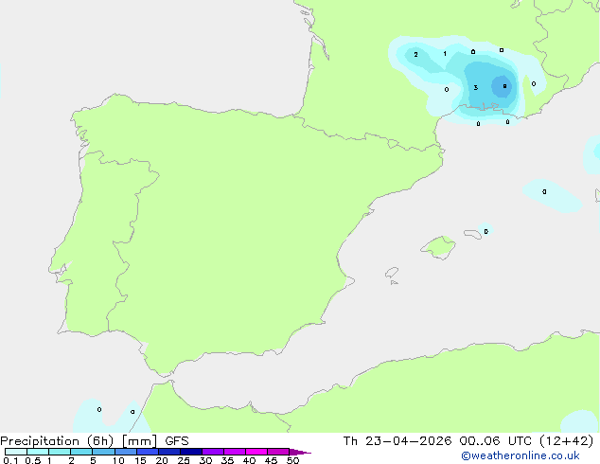The image size is (600, 464).
Task: Click the 'Precipitation (6h)' title text
Action: 57,441
